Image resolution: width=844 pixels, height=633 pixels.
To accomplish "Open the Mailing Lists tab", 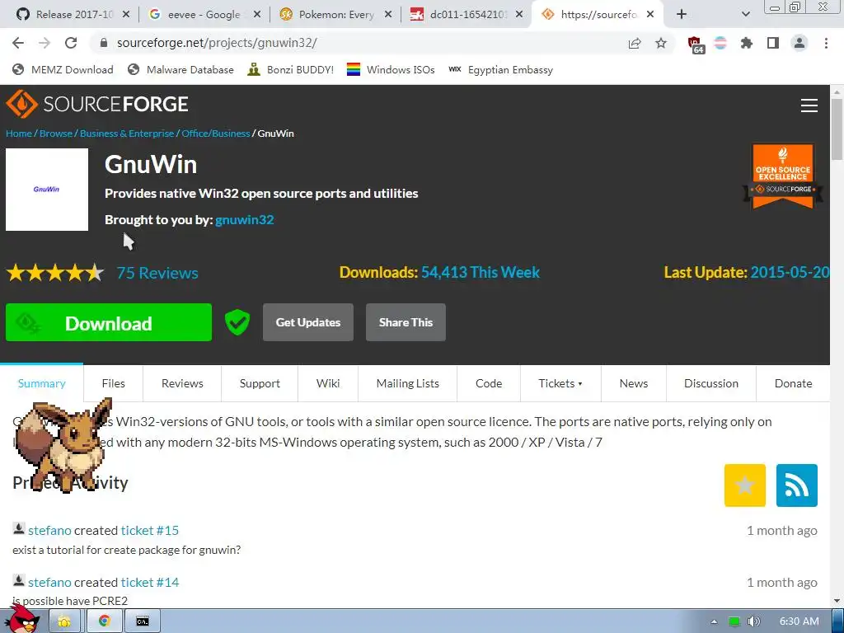I will pyautogui.click(x=407, y=383).
